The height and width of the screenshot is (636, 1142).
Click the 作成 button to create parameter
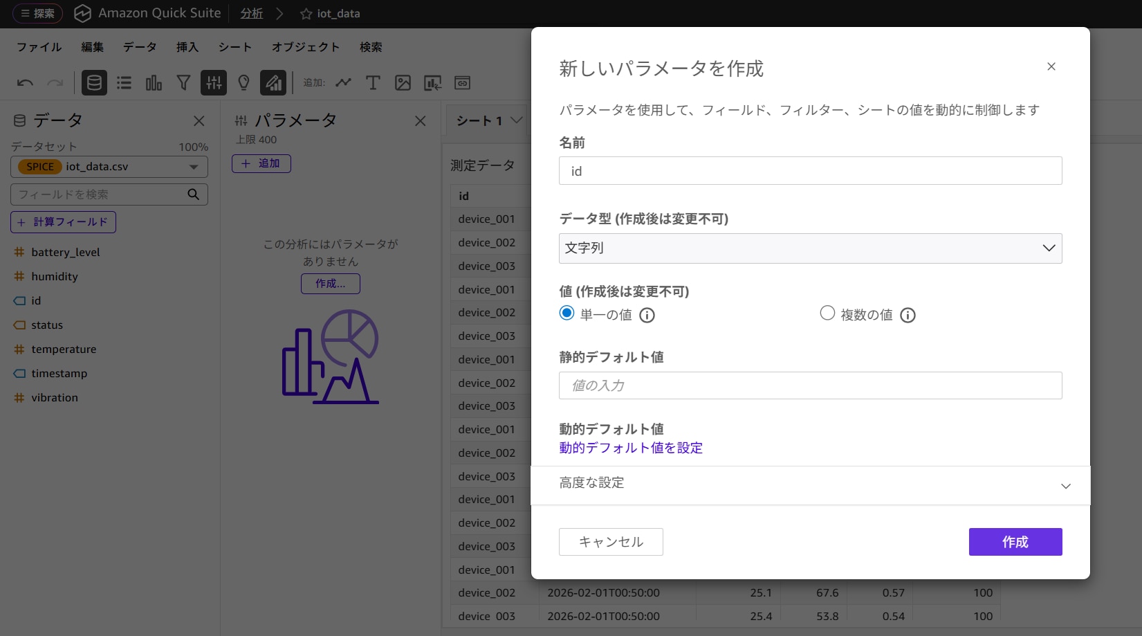point(1015,542)
